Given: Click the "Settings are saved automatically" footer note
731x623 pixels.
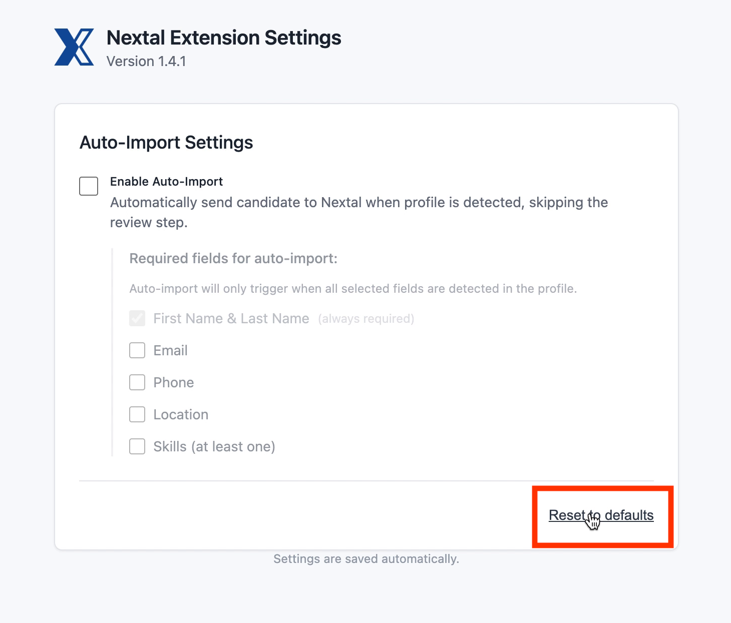Looking at the screenshot, I should pyautogui.click(x=366, y=559).
